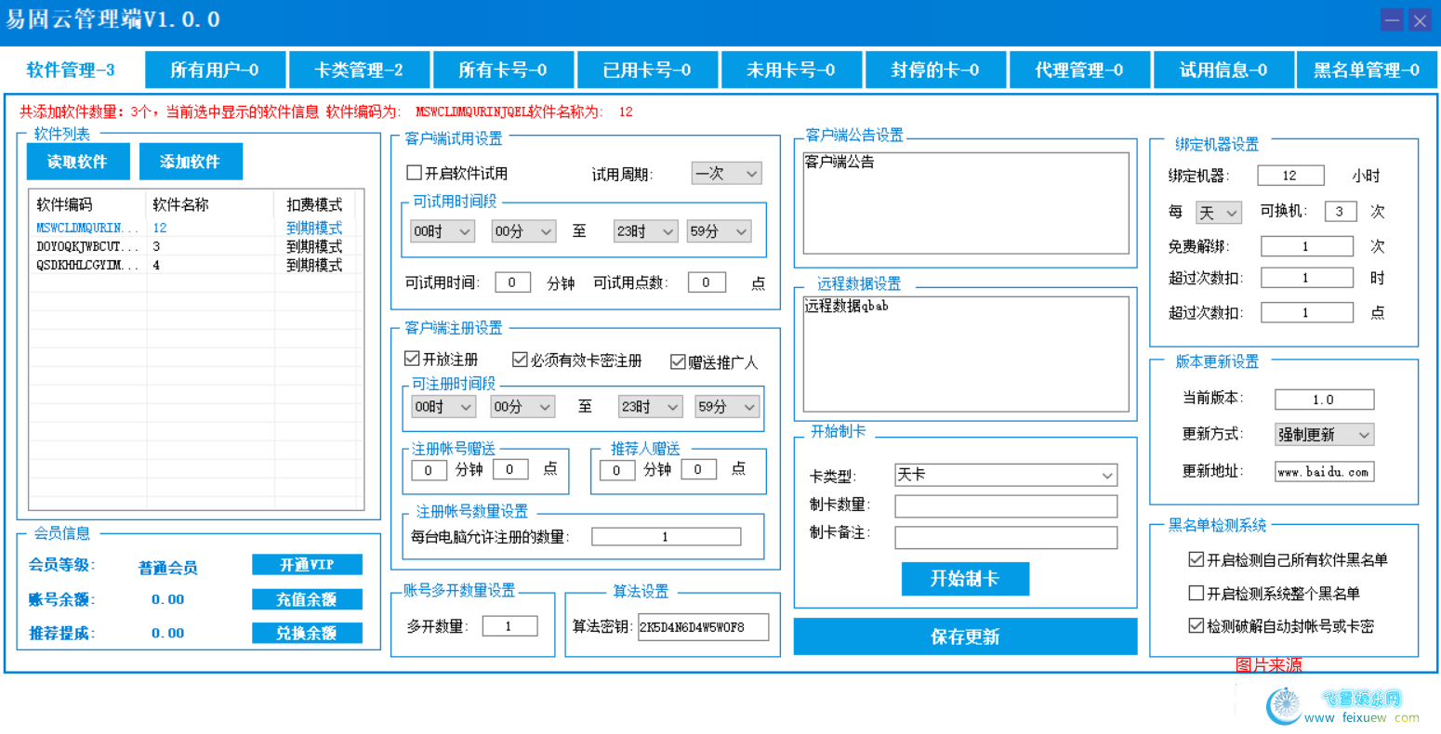The image size is (1441, 734).
Task: Click the 软件编码 column header
Action: 88,204
